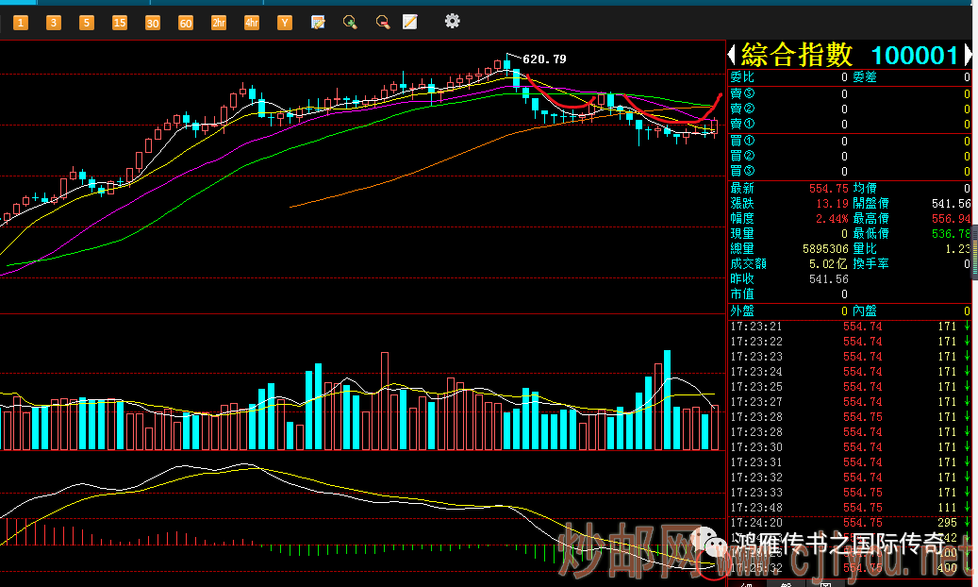The width and height of the screenshot is (978, 587).
Task: Go to next index with right arrow
Action: 968,56
